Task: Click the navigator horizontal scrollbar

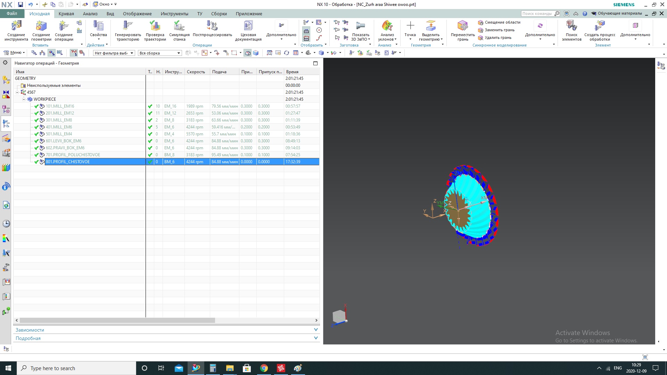Action: pos(117,320)
